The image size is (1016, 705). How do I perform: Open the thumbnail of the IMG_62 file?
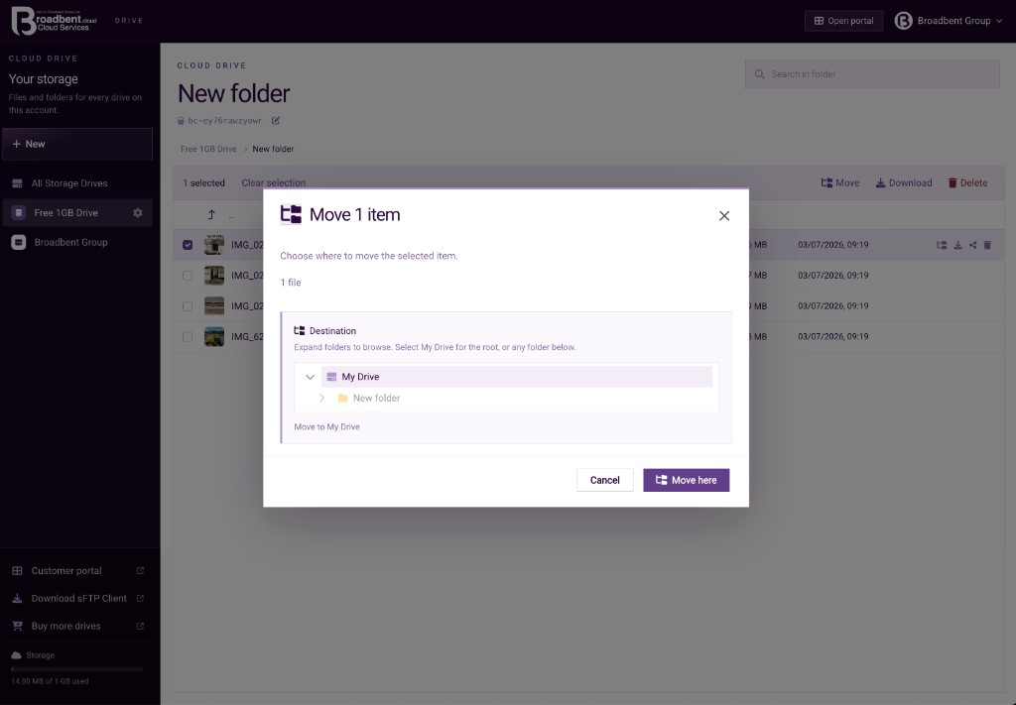pos(214,337)
